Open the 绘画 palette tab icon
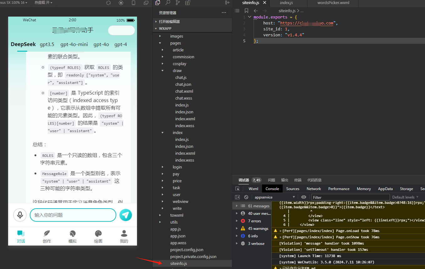This screenshot has width=425, height=269. [98, 233]
